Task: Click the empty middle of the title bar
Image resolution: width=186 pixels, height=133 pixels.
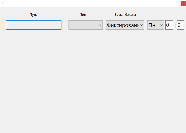Action: click(91, 3)
